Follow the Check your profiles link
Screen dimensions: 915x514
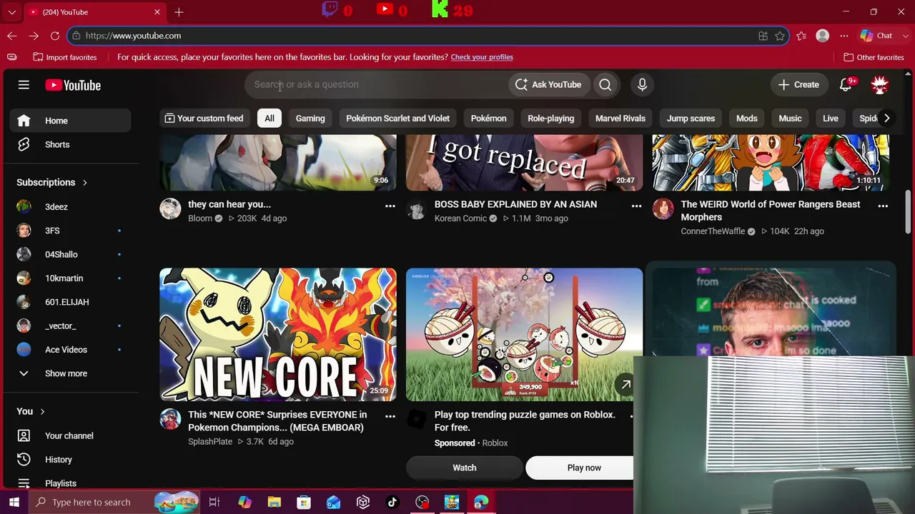[482, 57]
